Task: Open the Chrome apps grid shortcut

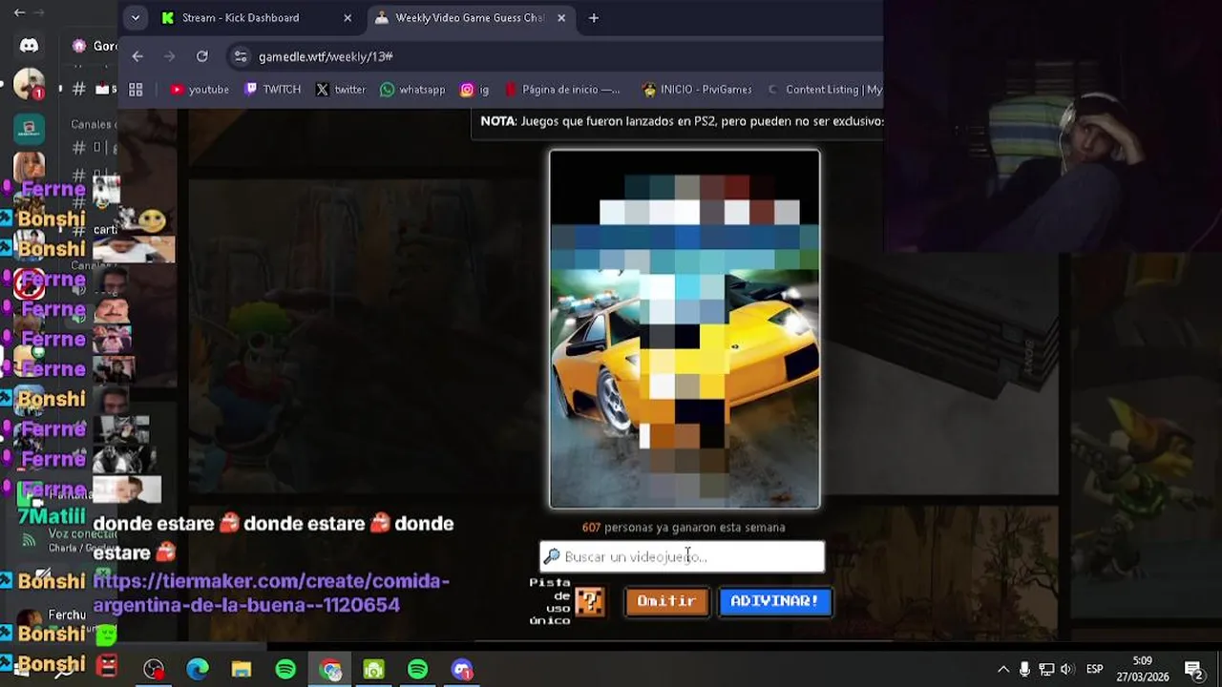Action: tap(136, 90)
